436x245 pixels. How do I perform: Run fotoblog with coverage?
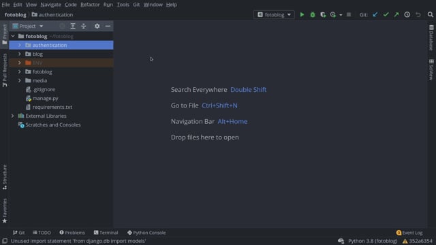323,15
